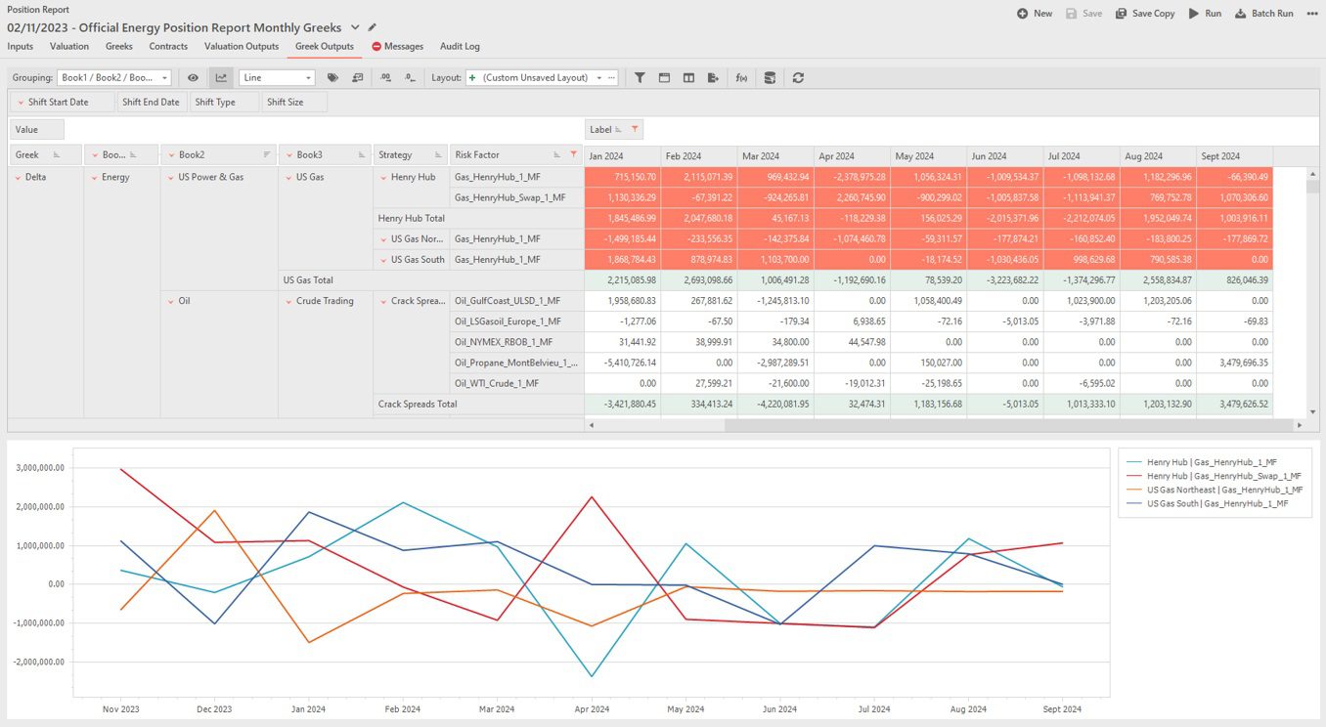
Task: Click the export icon in toolbar
Action: 713,77
